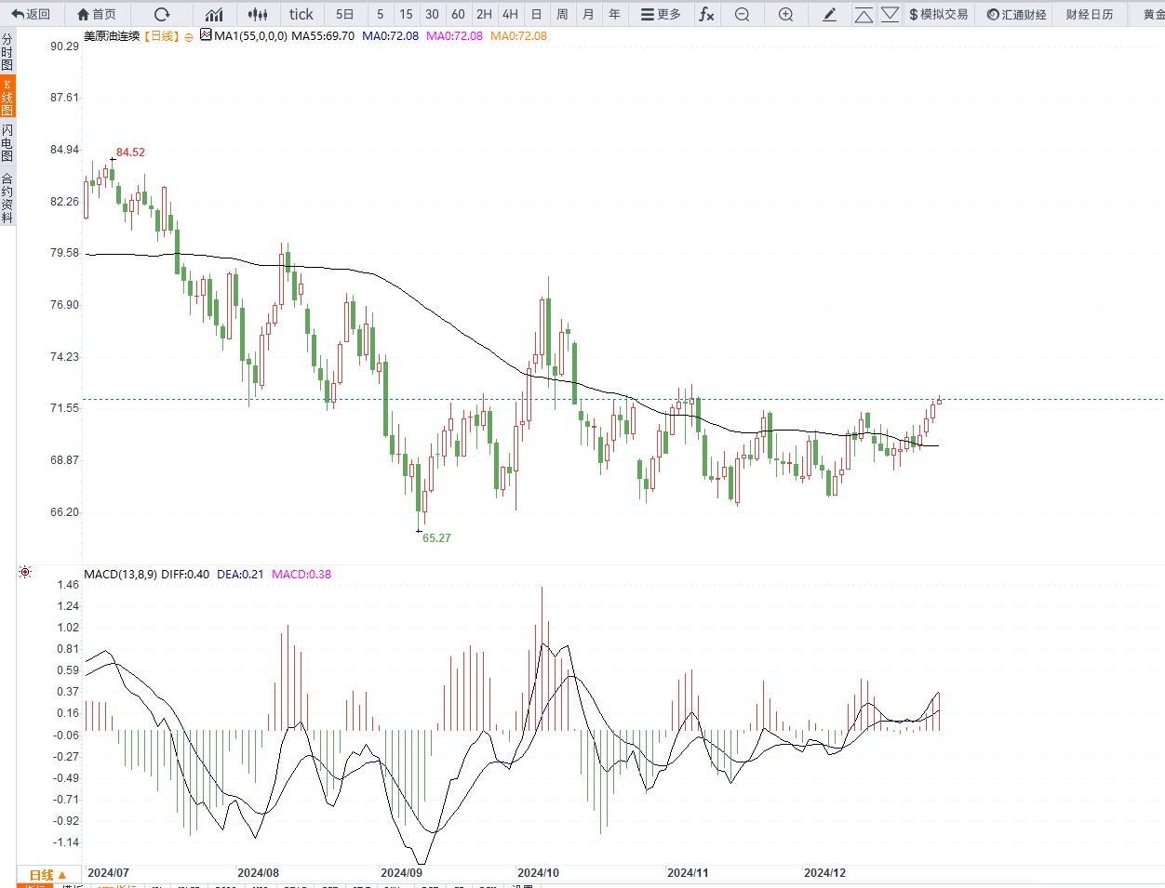The image size is (1165, 888).
Task: Select the candlestick chart icon
Action: click(x=258, y=14)
